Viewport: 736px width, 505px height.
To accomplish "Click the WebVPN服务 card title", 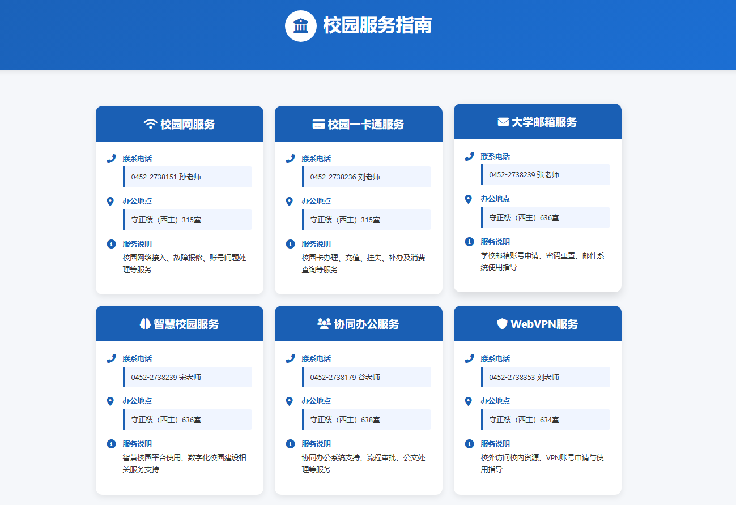I will (544, 324).
